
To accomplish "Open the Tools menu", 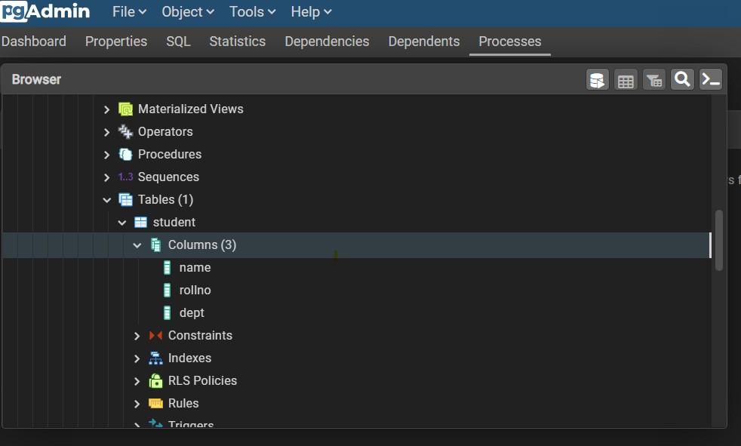I will [252, 12].
